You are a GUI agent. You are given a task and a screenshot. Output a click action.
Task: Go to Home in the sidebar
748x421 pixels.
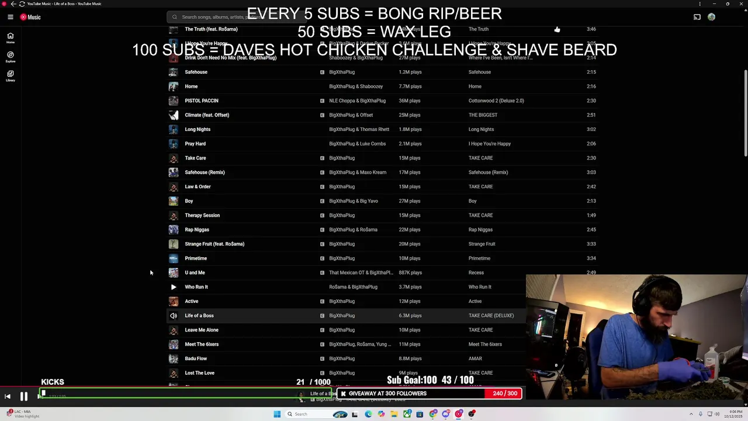pos(10,38)
